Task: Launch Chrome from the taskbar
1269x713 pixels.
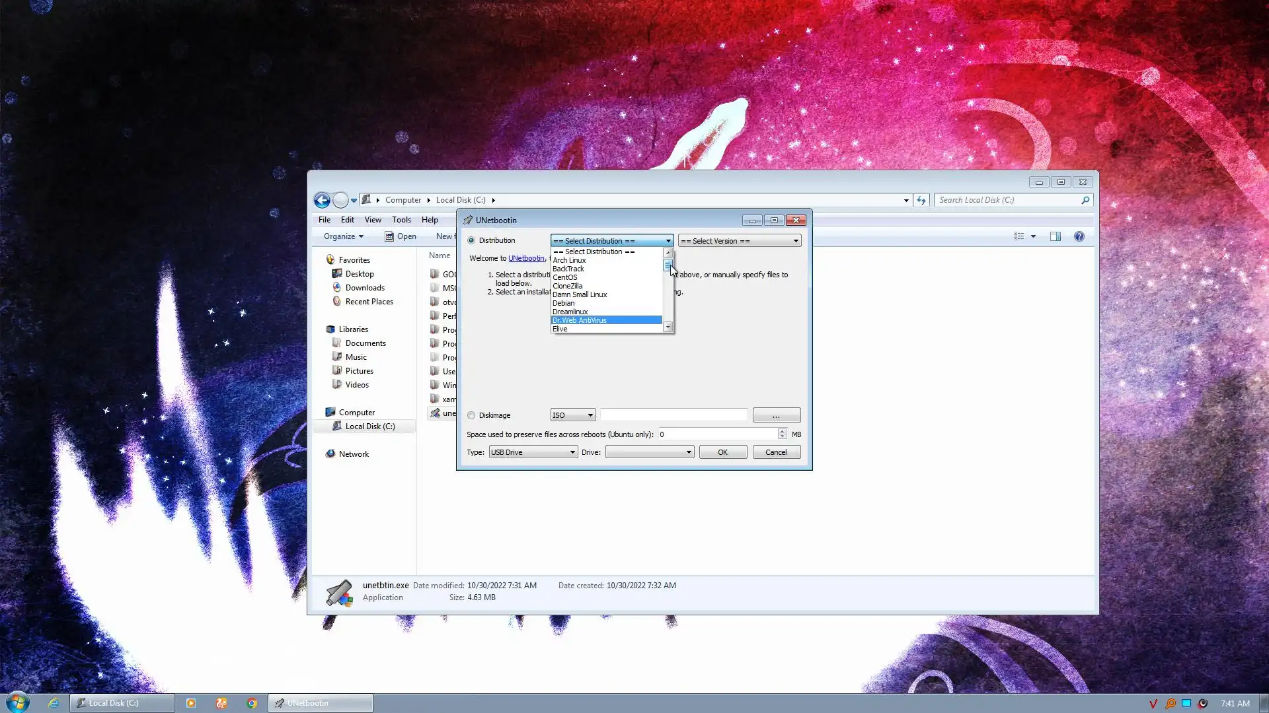Action: [x=252, y=703]
